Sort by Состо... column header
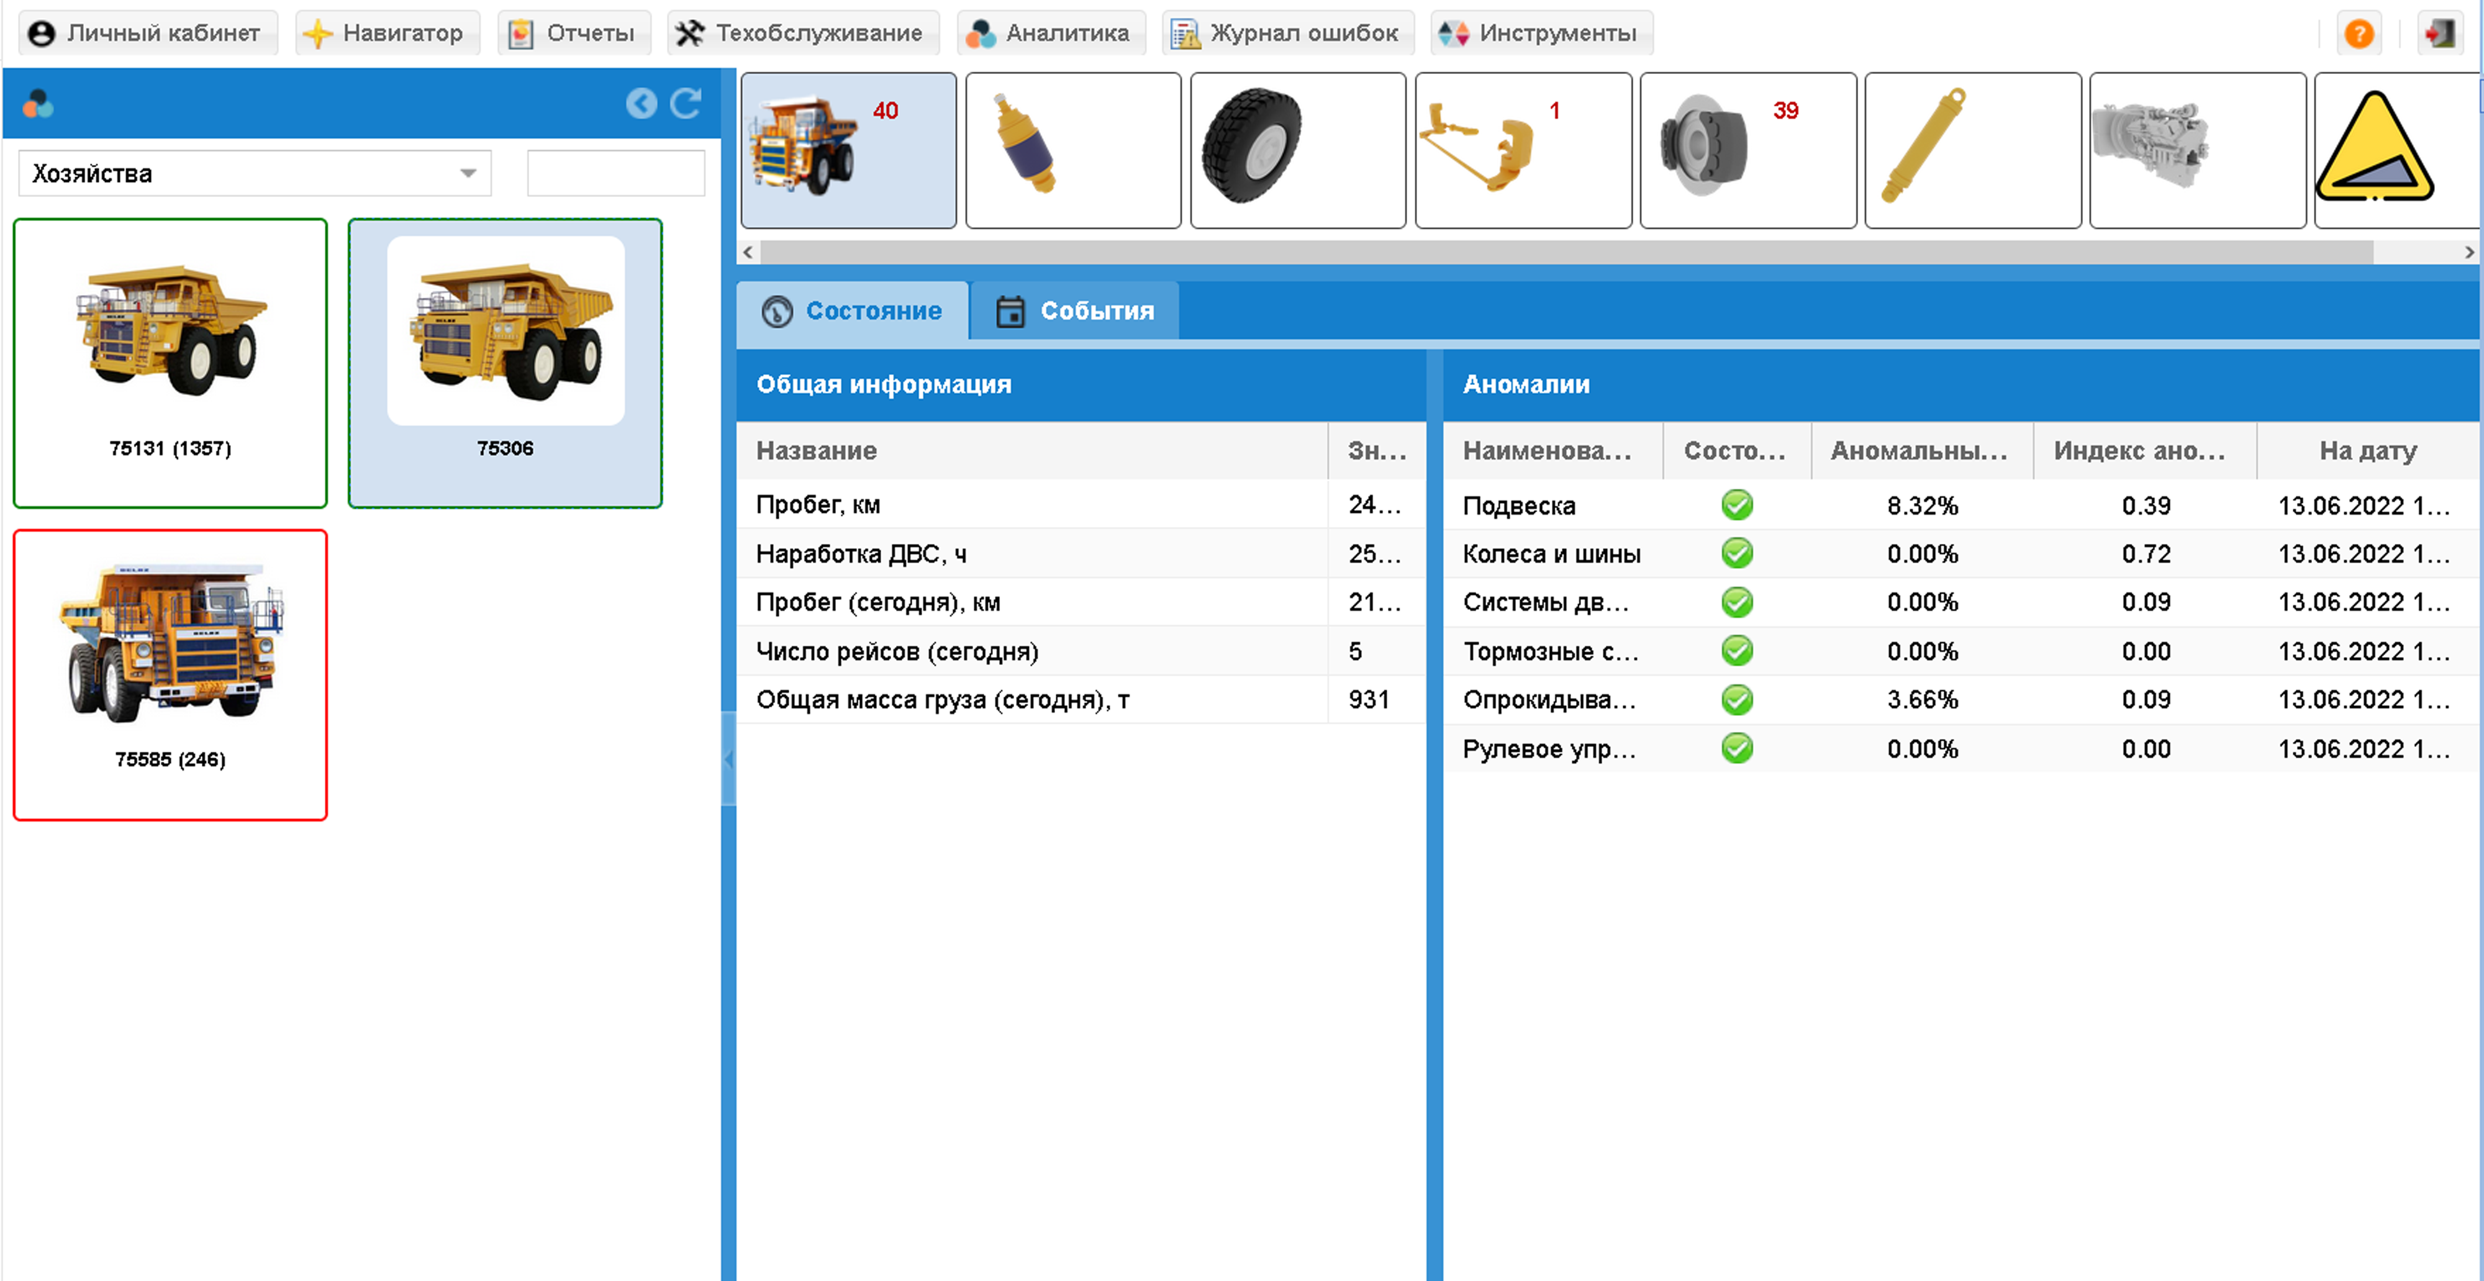 (x=1737, y=450)
